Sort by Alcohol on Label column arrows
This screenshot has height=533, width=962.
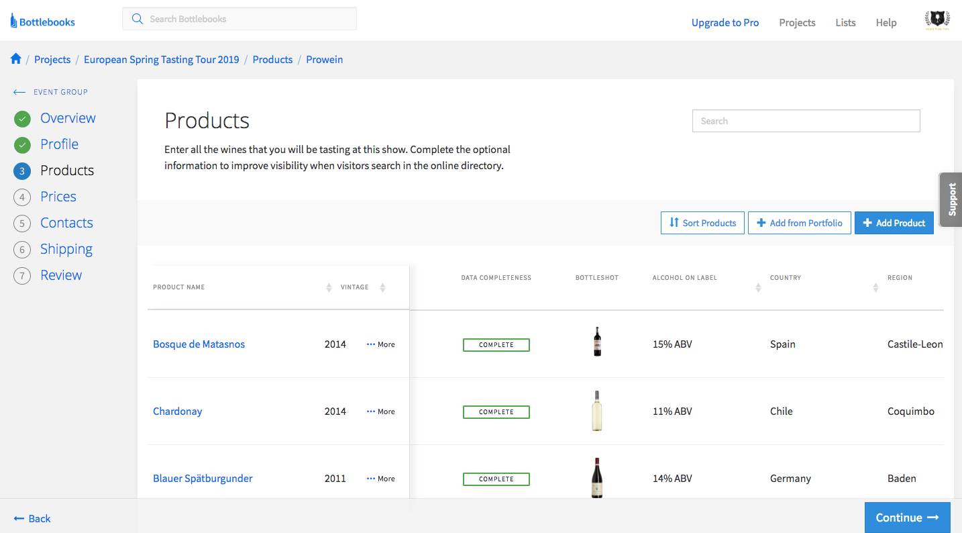(x=758, y=287)
